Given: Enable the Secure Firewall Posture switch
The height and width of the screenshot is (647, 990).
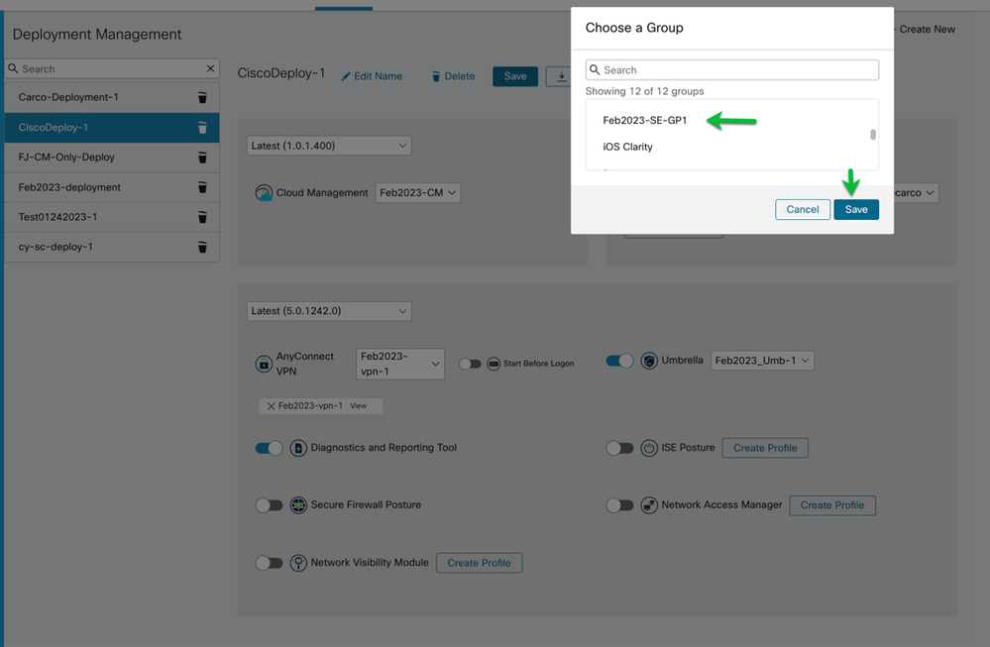Looking at the screenshot, I should coord(269,505).
